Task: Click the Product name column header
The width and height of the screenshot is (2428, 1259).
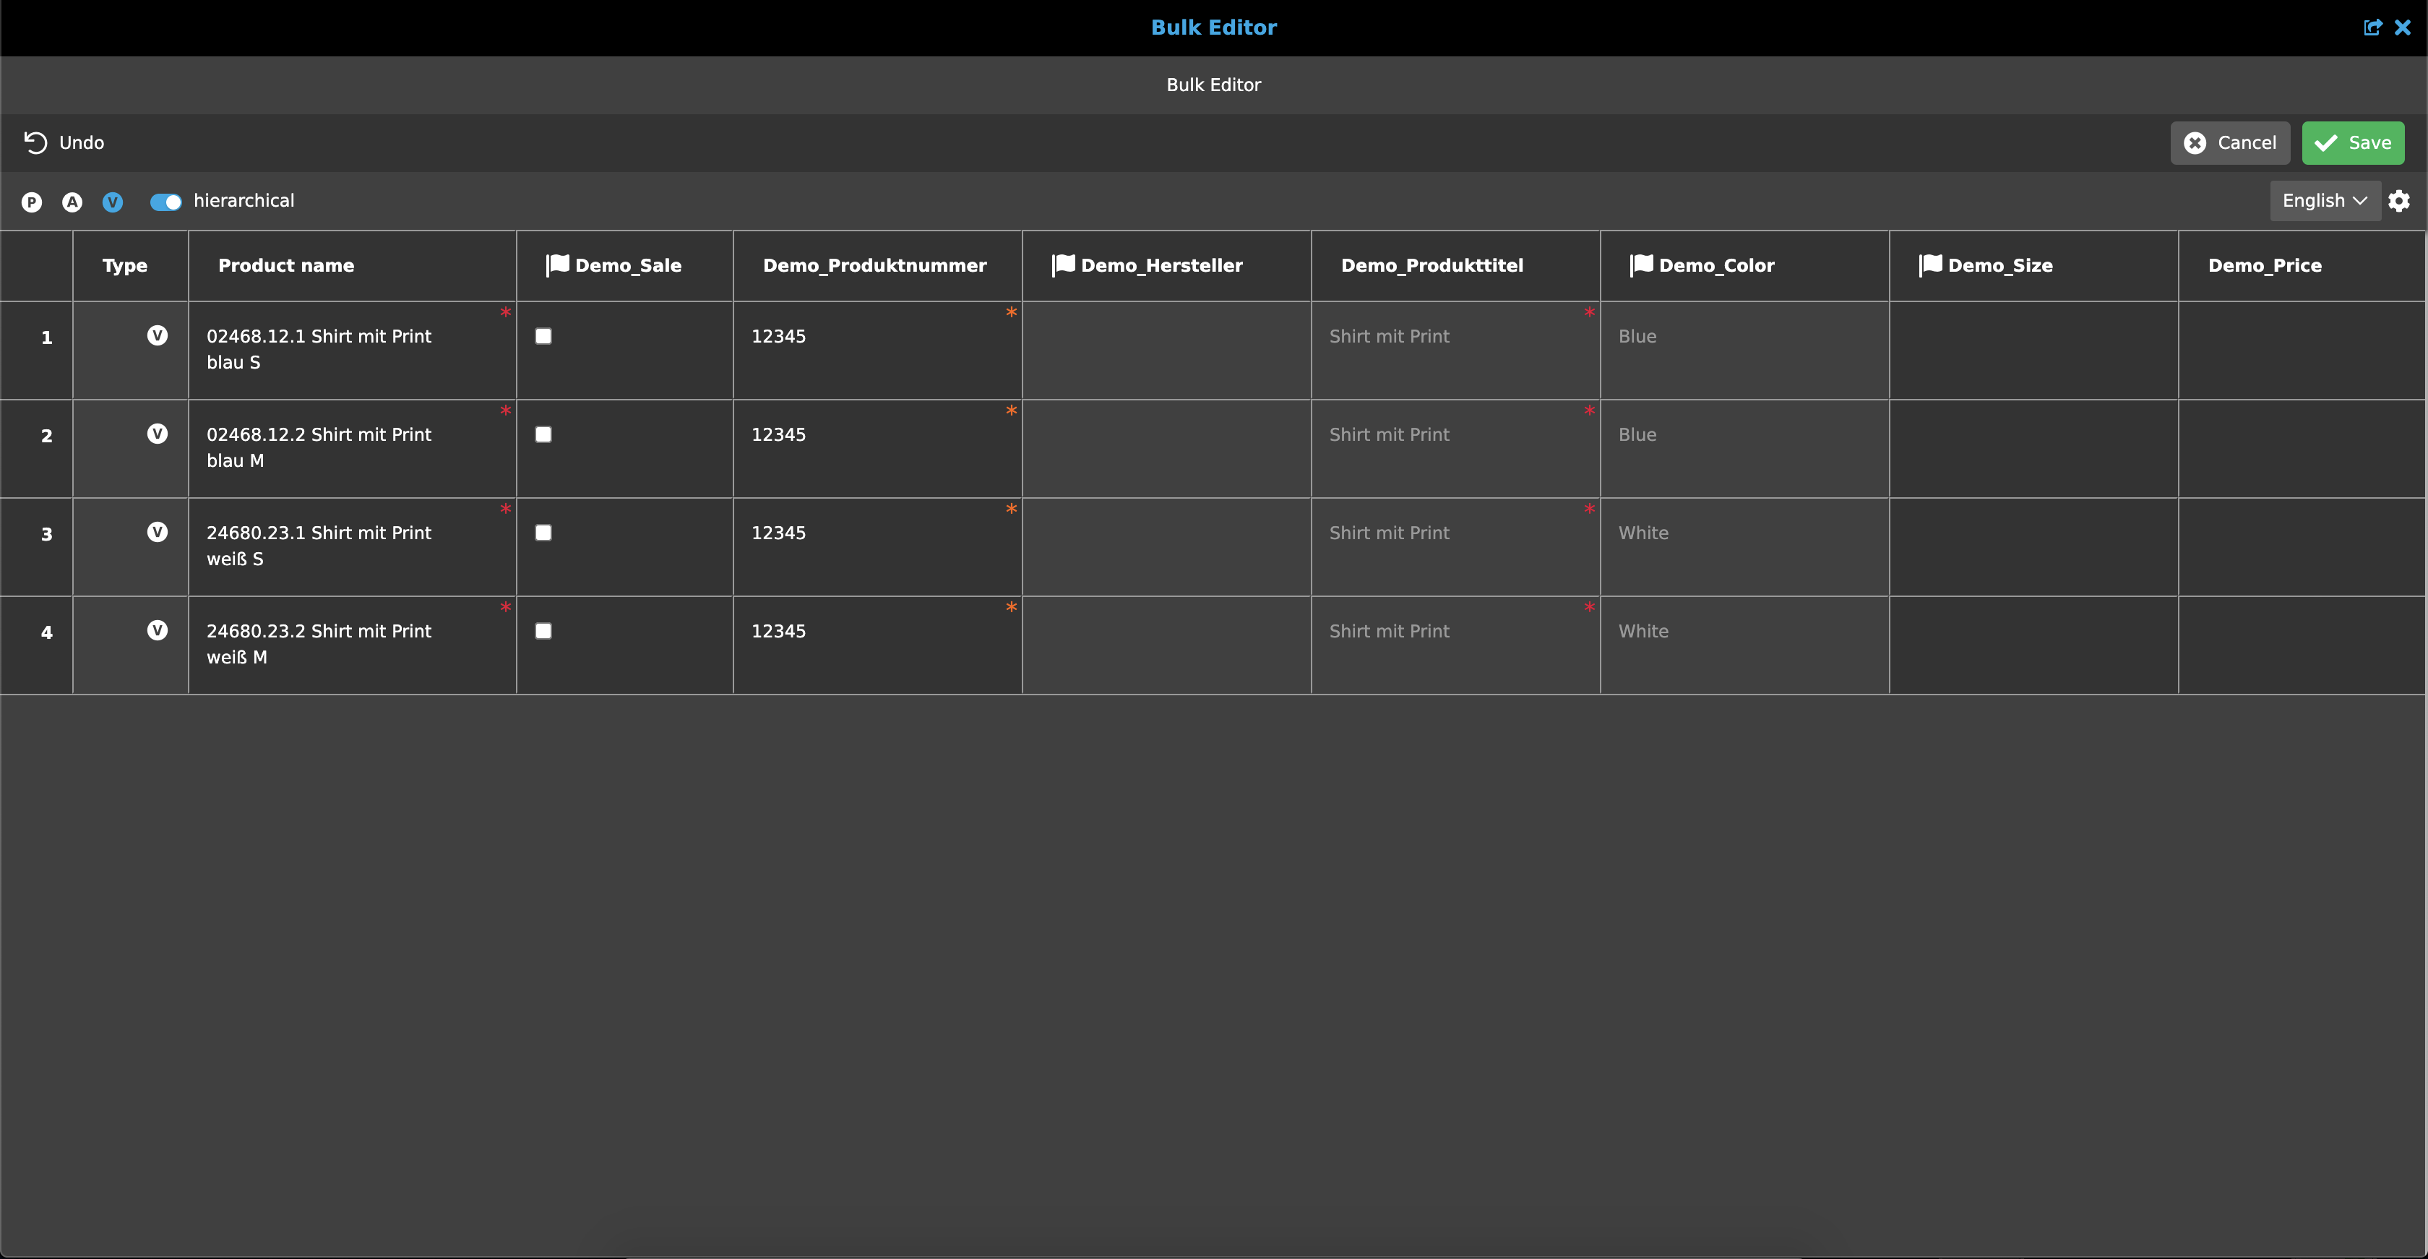Action: 285,266
